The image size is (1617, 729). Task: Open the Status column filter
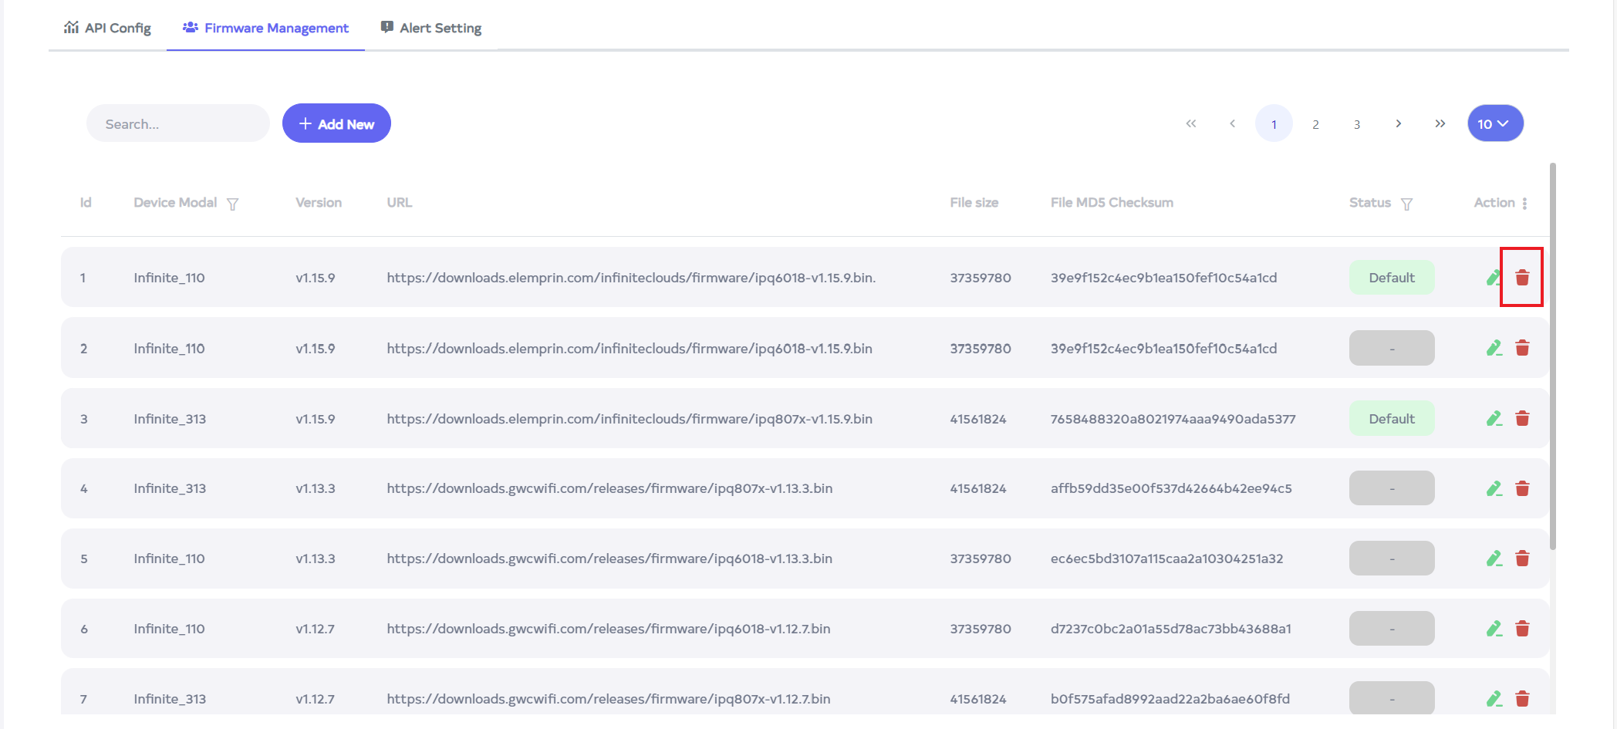click(x=1406, y=204)
